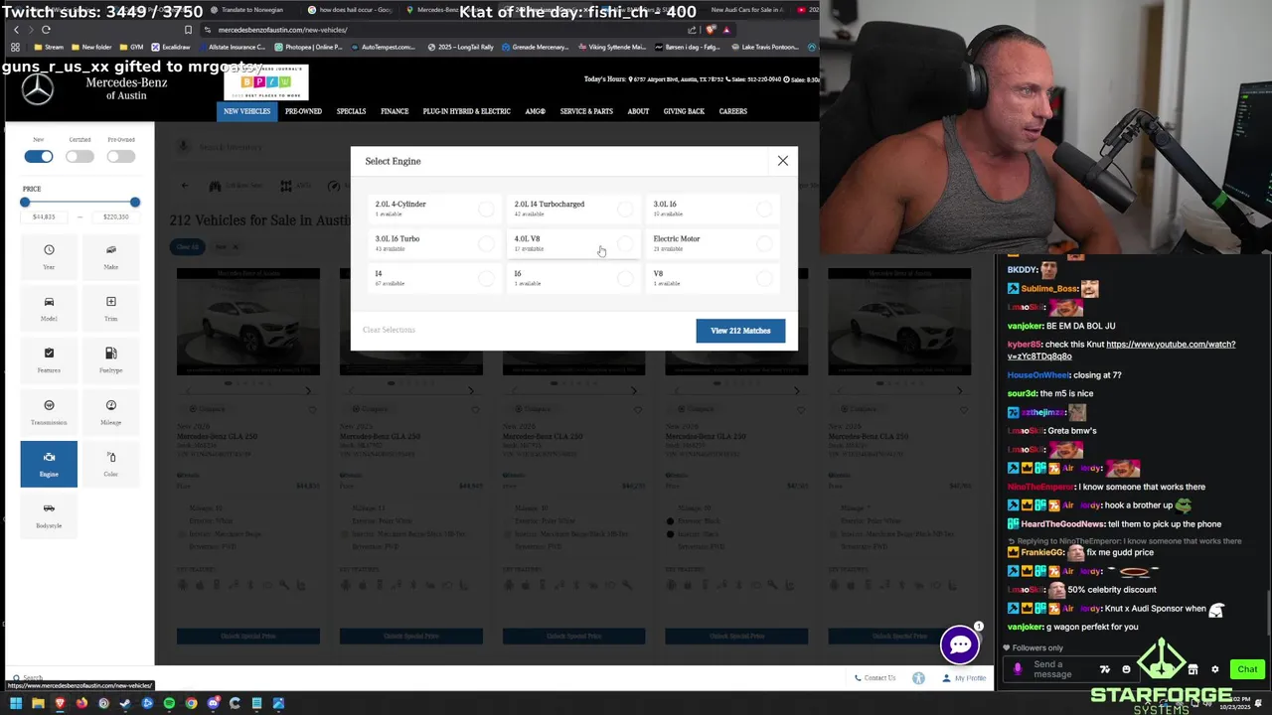Screen dimensions: 1272x715
Task: Open the Fueltype filter tile
Action: 110,359
